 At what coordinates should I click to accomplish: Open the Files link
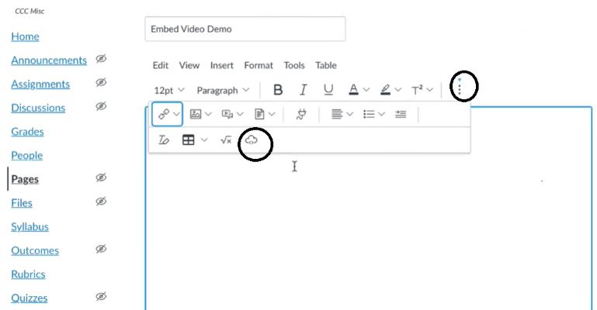click(x=22, y=203)
